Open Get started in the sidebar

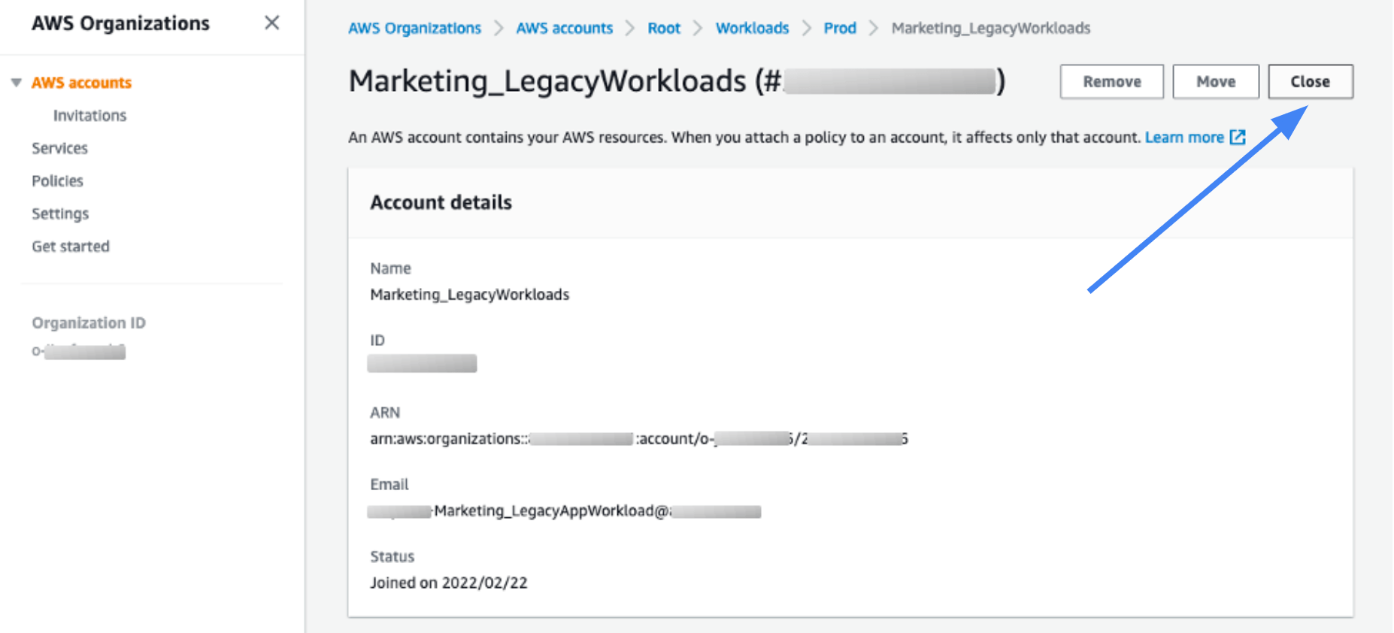(71, 247)
